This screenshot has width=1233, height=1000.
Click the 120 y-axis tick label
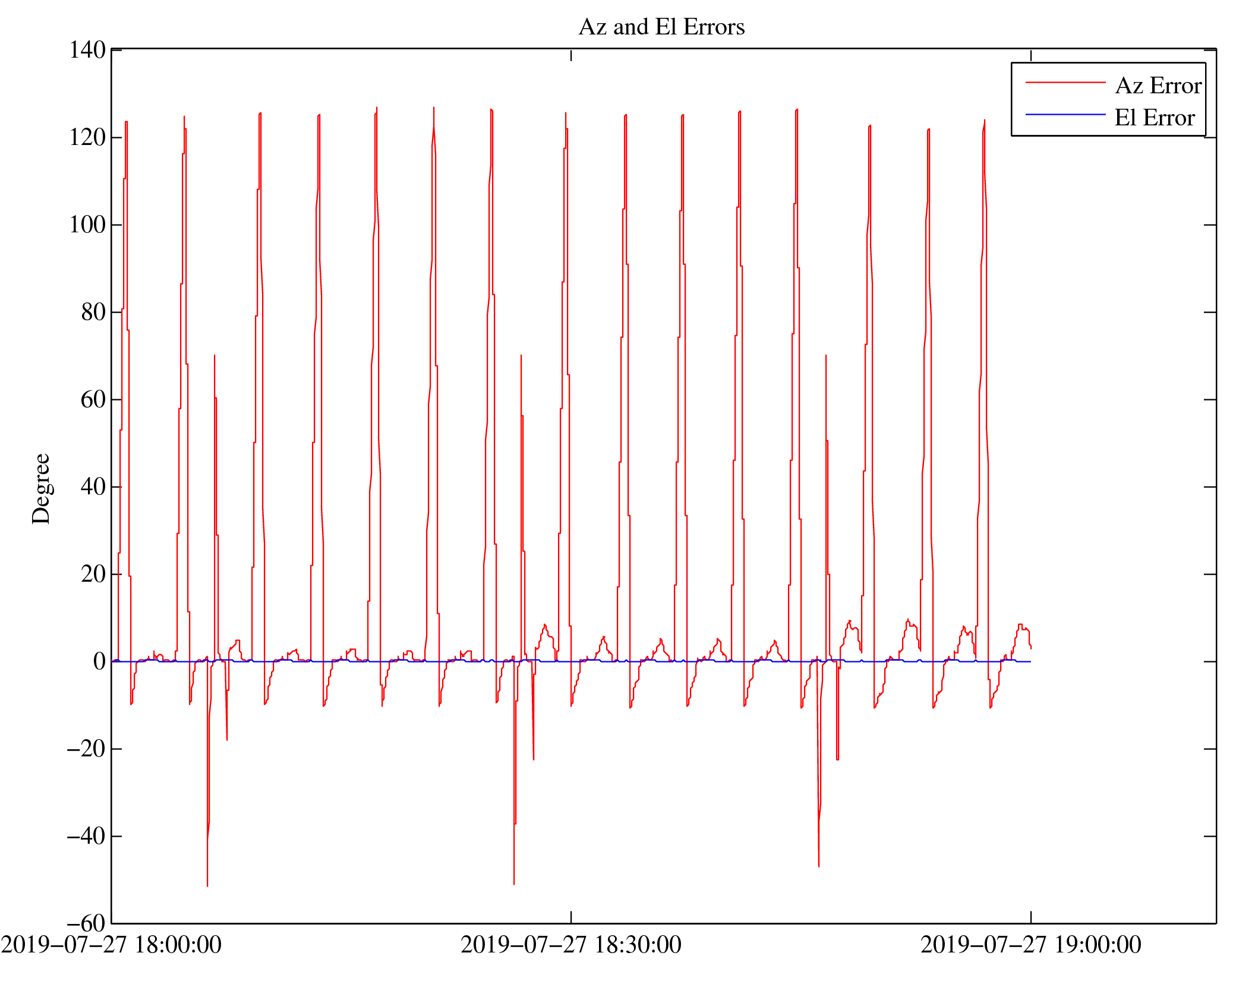coord(87,137)
